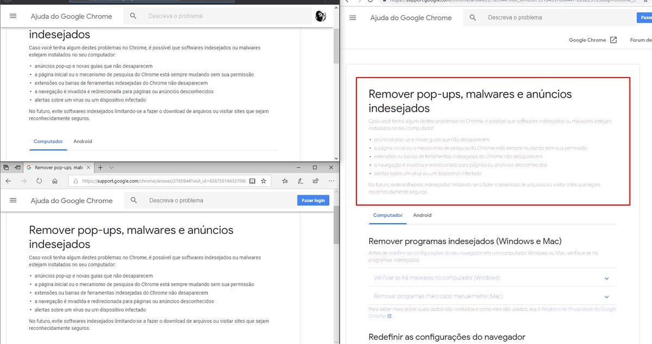Image resolution: width=652 pixels, height=344 pixels.
Task: Click 'Redefinir as configurações do navegador' heading
Action: (447, 337)
